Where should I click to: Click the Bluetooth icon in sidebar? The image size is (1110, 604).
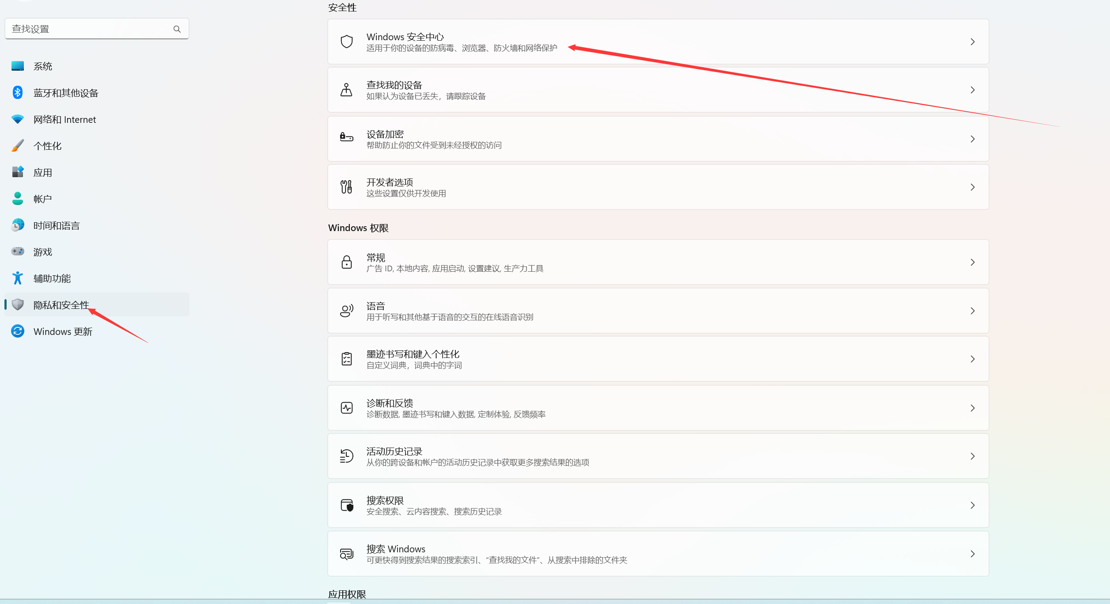pos(18,93)
